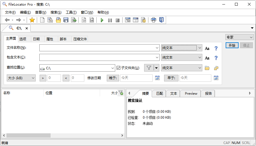Image resolution: width=256 pixels, height=146 pixels.
Task: Create a new search with blank page icon
Action: pos(42,20)
